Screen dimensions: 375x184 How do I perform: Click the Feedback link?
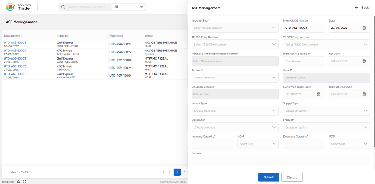[x=8, y=181]
